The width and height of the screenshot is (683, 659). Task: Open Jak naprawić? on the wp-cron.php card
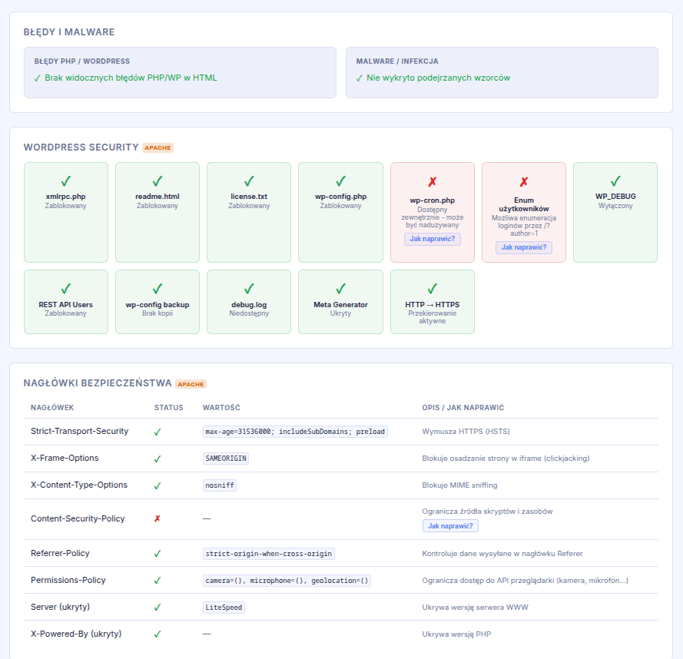pyautogui.click(x=432, y=239)
